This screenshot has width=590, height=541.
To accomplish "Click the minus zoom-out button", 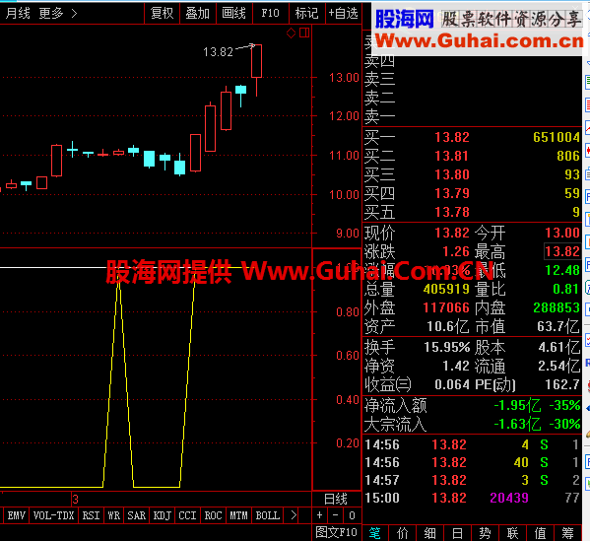I will 335,515.
